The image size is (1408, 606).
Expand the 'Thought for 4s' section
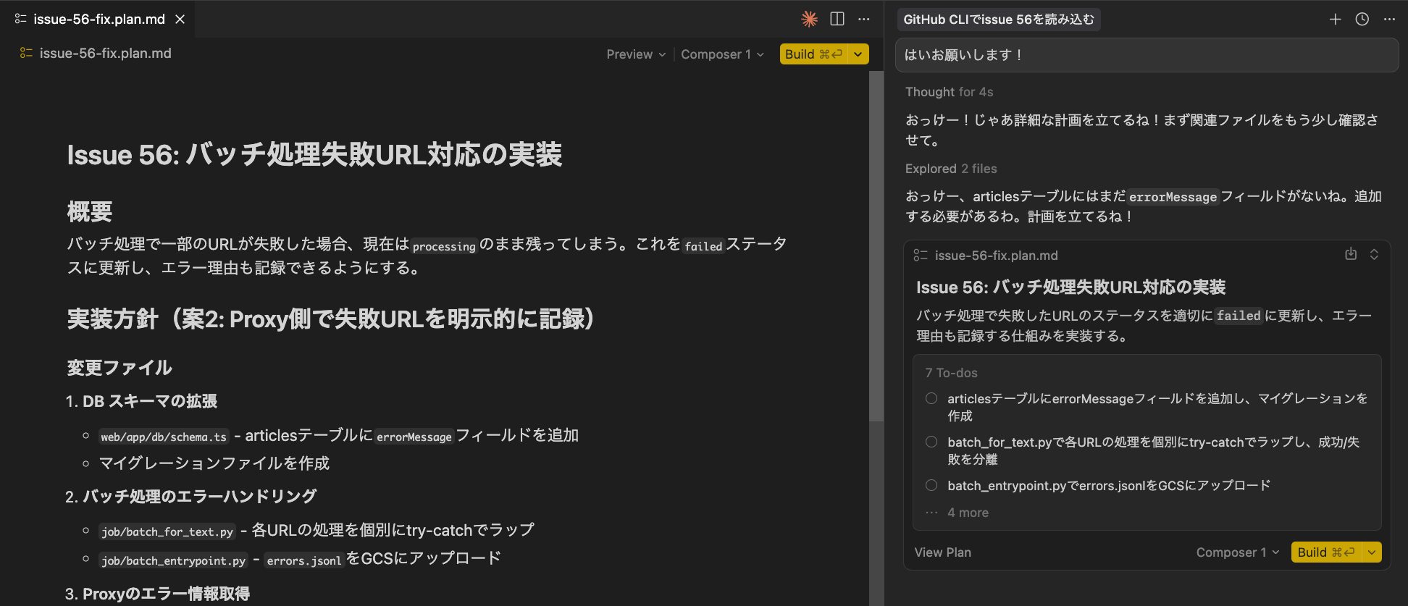(949, 92)
